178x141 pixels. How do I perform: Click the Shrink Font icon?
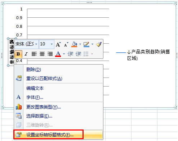66,44
